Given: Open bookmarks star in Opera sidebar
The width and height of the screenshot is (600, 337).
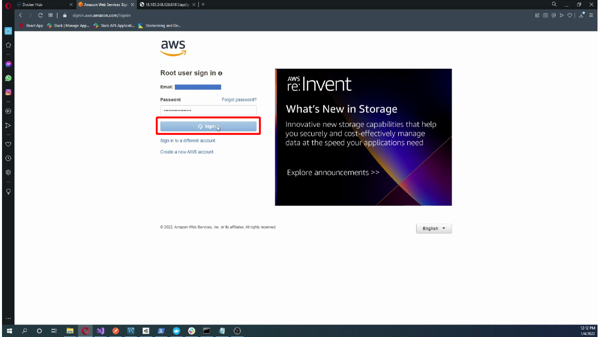Looking at the screenshot, I should 8,45.
